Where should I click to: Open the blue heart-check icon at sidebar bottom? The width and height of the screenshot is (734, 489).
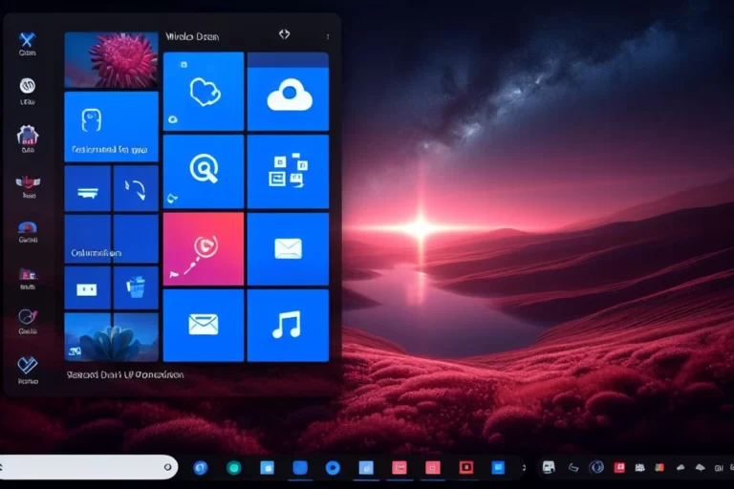(28, 365)
